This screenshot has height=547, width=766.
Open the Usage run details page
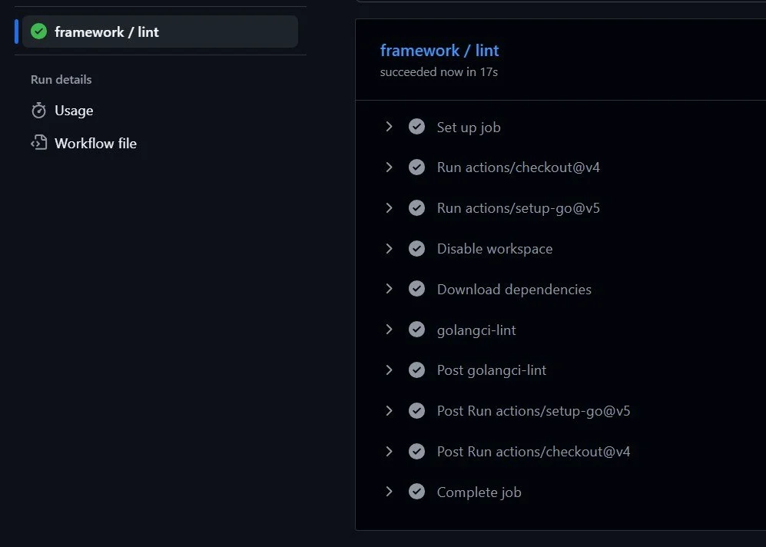[74, 111]
